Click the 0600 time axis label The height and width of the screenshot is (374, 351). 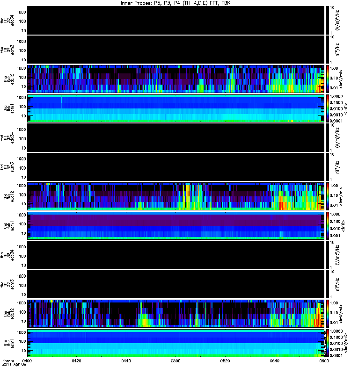(324, 360)
